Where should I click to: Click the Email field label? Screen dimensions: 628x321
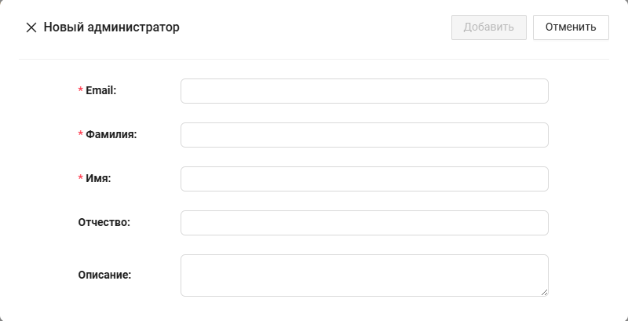(100, 90)
